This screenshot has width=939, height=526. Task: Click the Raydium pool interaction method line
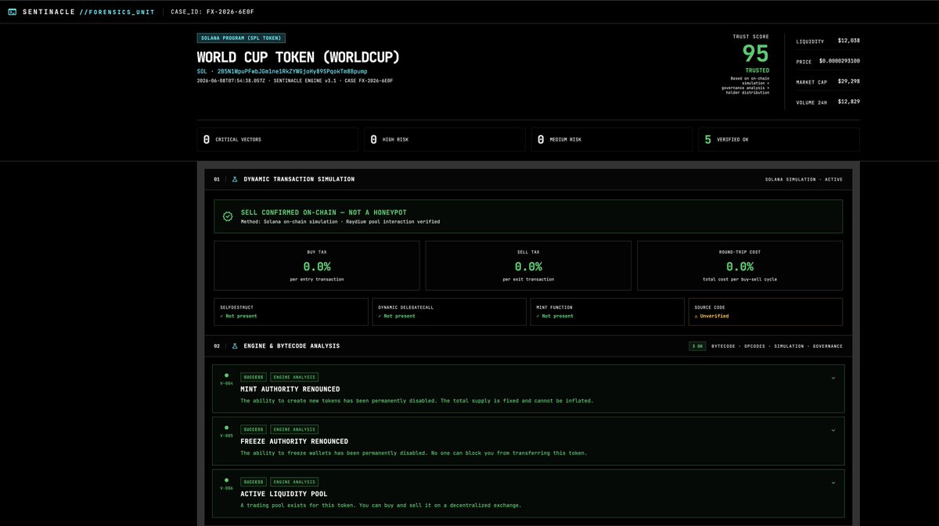pyautogui.click(x=340, y=222)
